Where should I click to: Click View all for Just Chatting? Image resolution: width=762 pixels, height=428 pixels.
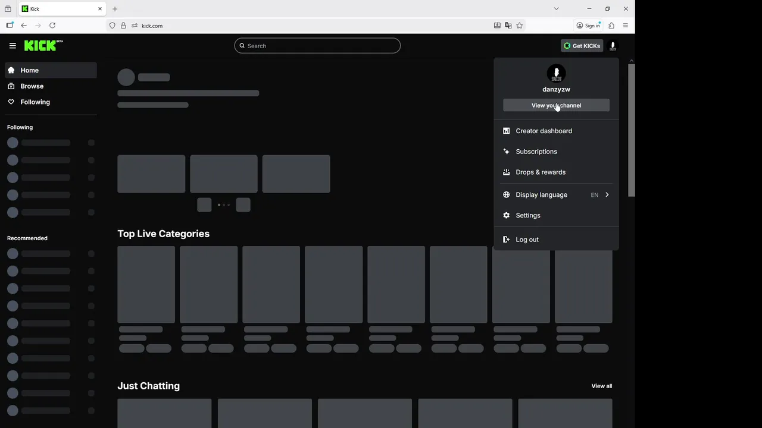(x=601, y=386)
